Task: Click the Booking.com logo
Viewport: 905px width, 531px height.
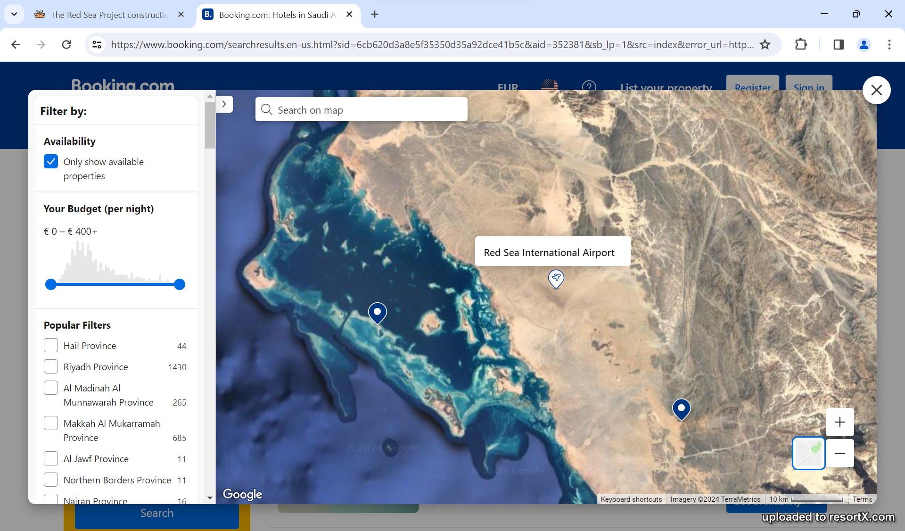Action: (x=123, y=84)
